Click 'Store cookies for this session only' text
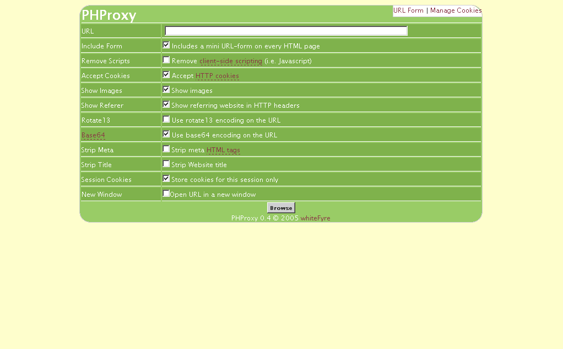 coord(225,180)
